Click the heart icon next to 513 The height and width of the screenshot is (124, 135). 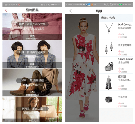[119, 52]
